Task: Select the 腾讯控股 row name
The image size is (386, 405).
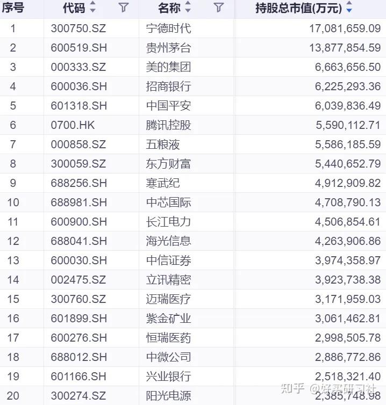Action: coord(168,125)
